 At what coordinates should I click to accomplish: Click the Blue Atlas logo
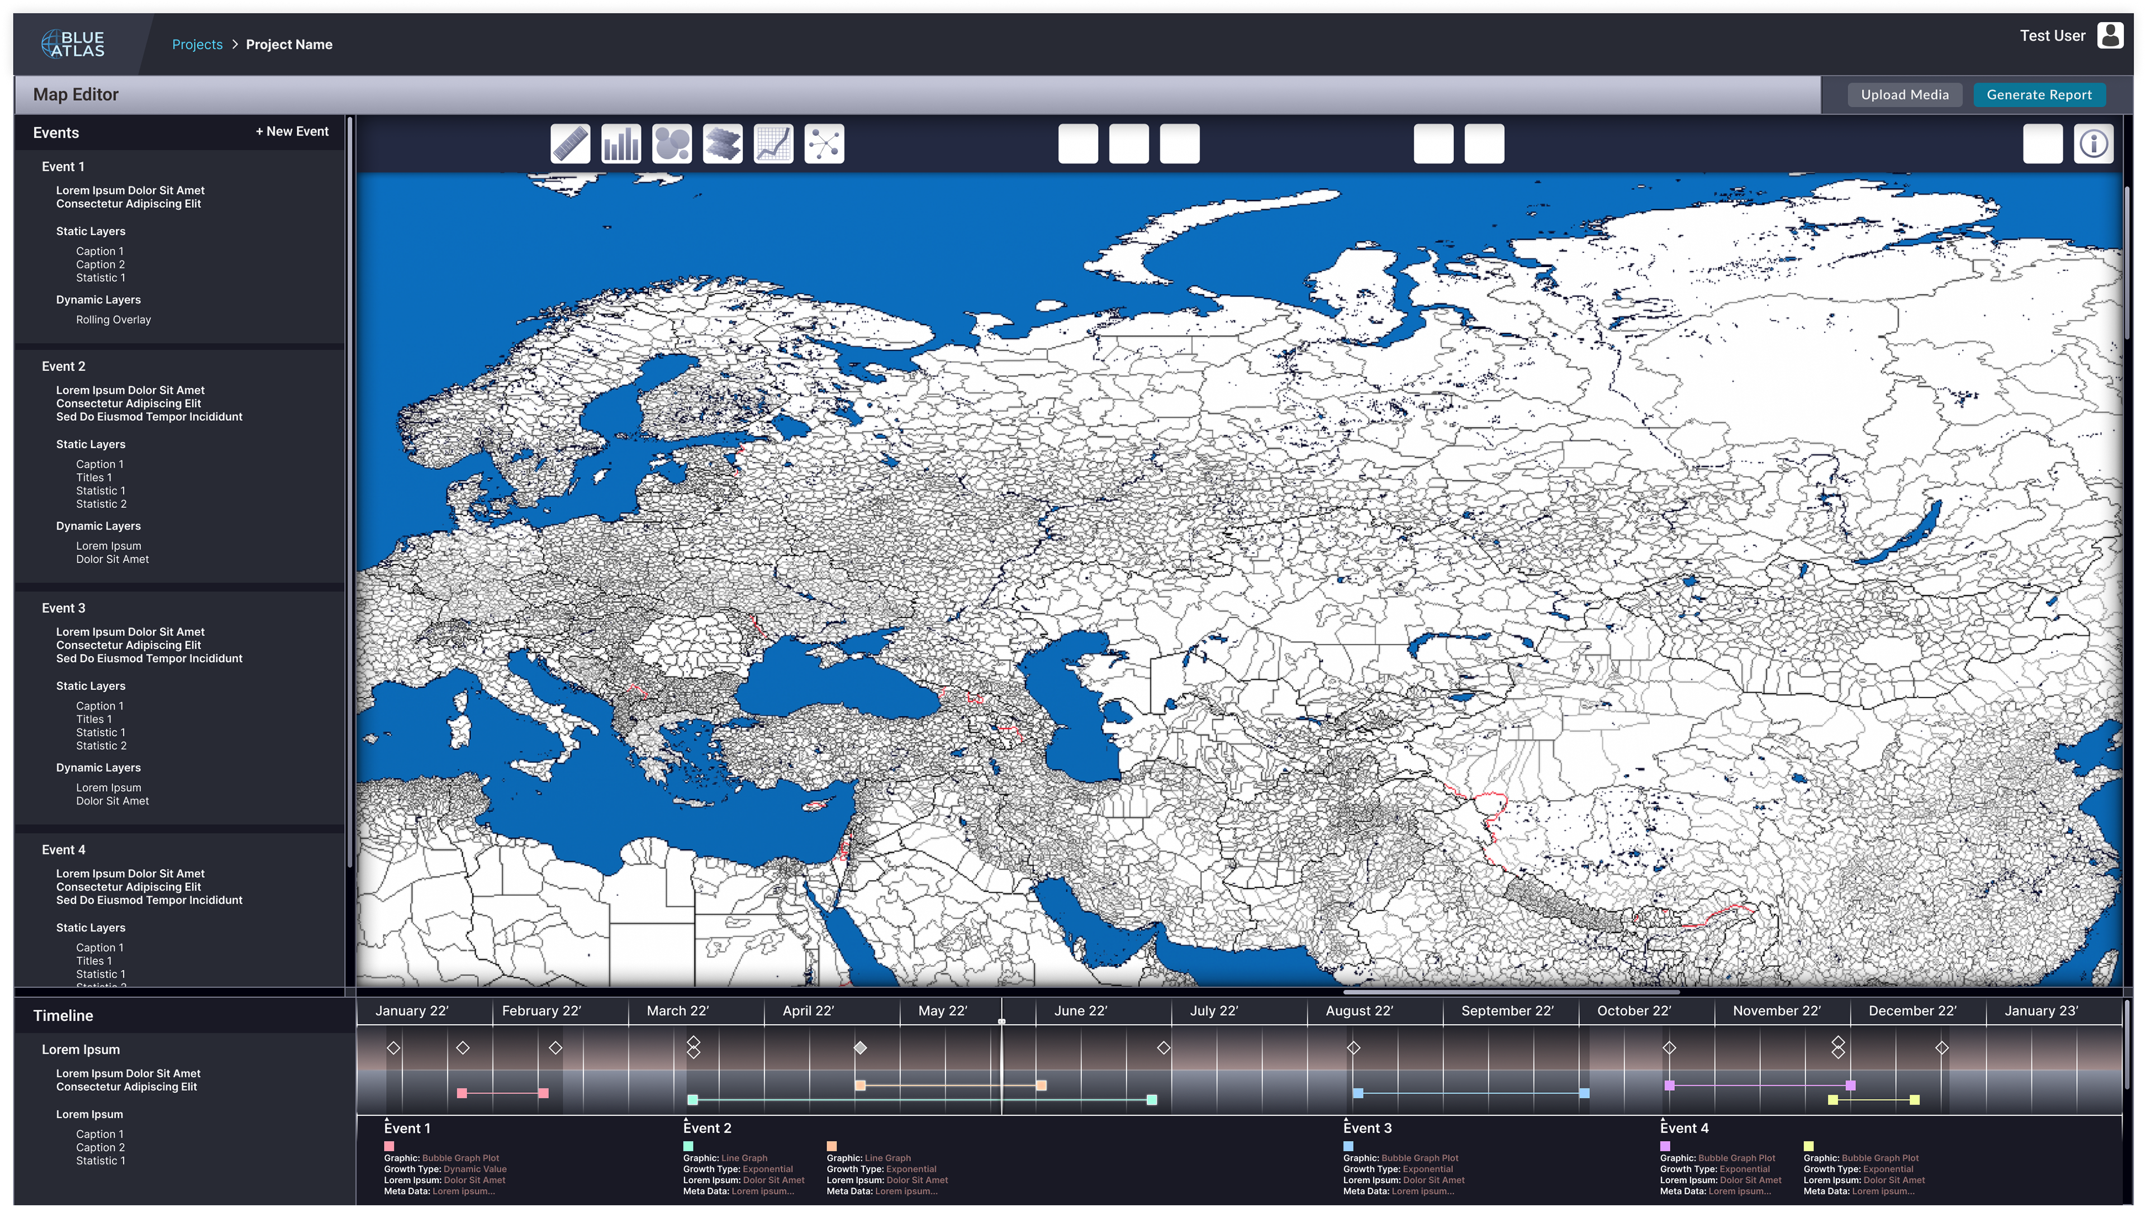[74, 44]
